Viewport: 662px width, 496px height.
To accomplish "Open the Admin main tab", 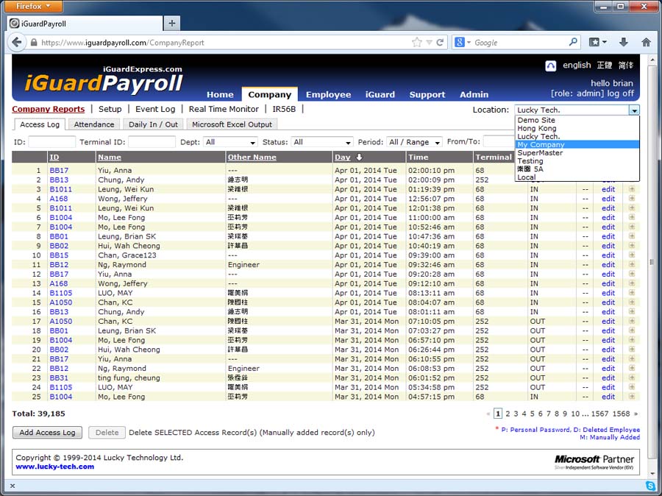I will pos(474,95).
